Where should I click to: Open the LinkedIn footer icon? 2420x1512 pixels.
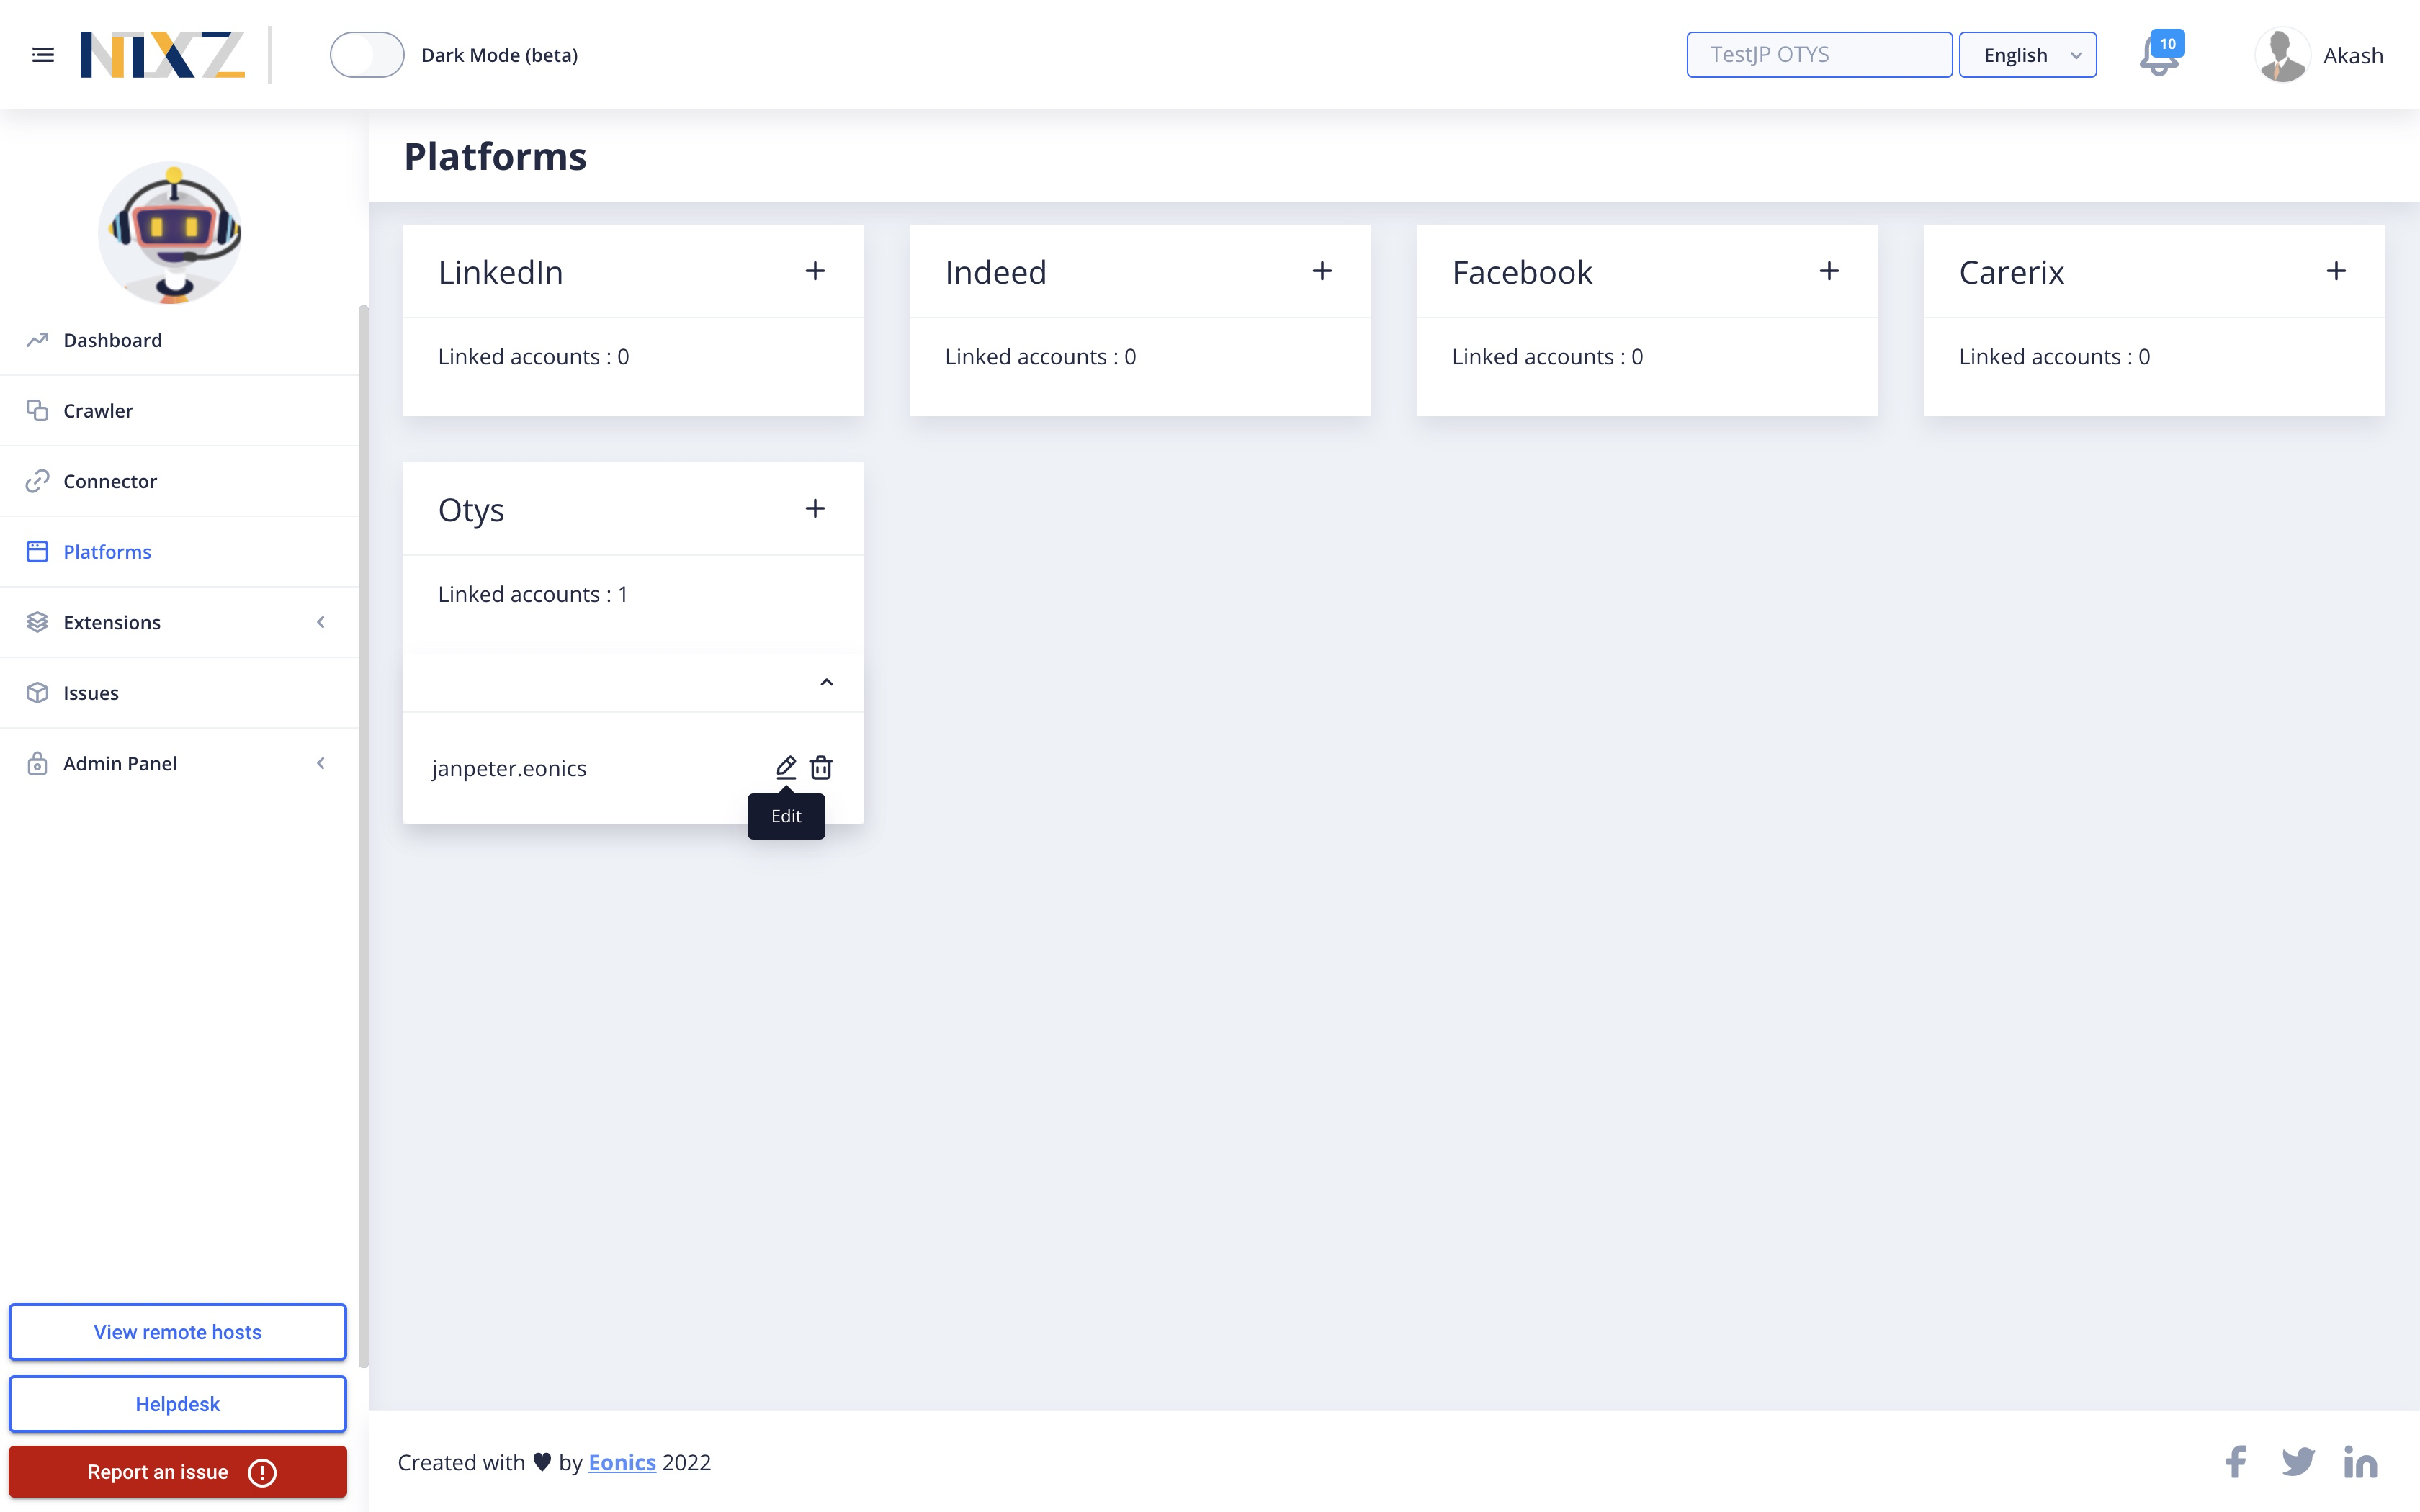(2360, 1462)
